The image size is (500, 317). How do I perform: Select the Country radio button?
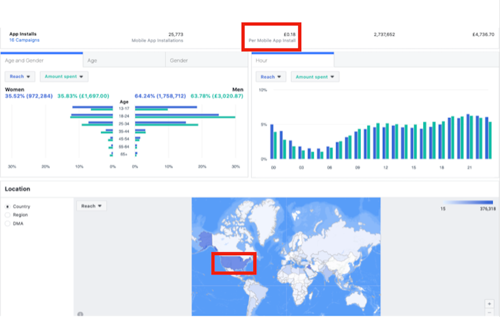[x=8, y=207]
